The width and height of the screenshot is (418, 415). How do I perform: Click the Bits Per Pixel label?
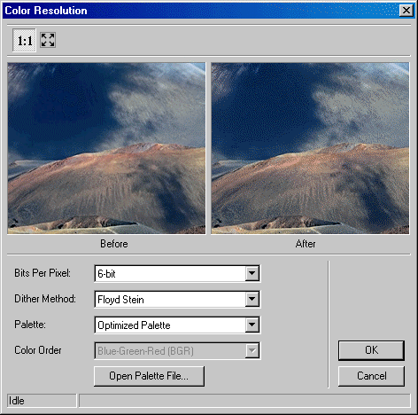[43, 273]
